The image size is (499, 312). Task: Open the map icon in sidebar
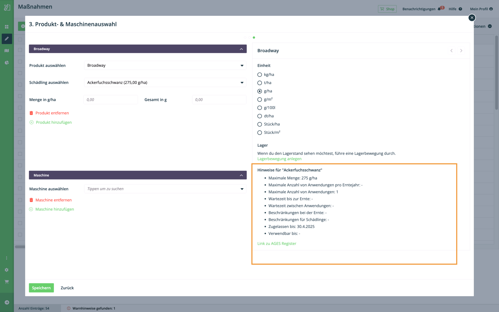tap(7, 51)
